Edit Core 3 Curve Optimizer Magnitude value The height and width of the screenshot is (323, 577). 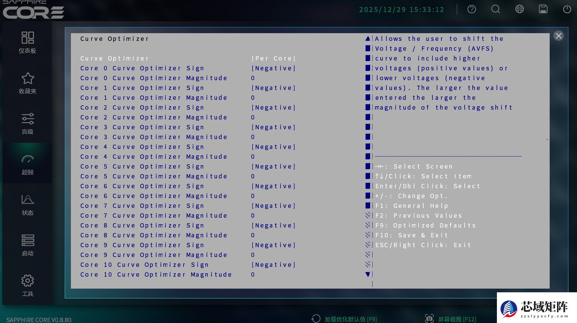pos(253,137)
